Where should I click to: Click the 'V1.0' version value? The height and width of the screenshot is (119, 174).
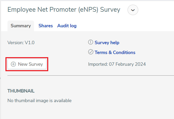(x=30, y=43)
